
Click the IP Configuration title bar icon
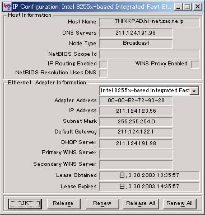pos(8,6)
